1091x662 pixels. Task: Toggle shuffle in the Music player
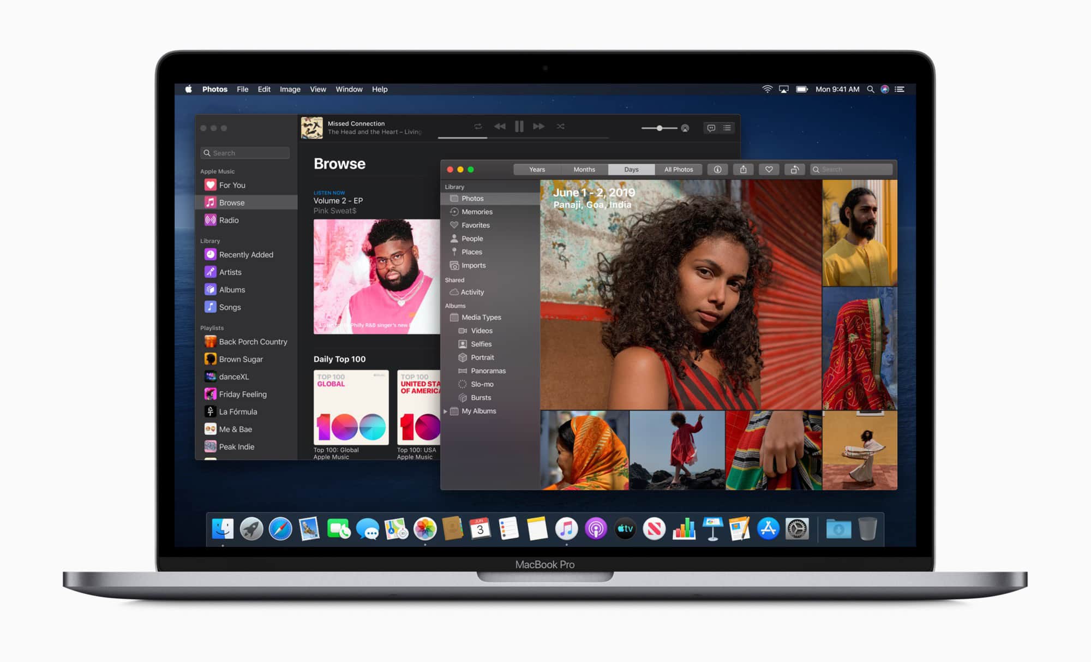click(x=560, y=127)
